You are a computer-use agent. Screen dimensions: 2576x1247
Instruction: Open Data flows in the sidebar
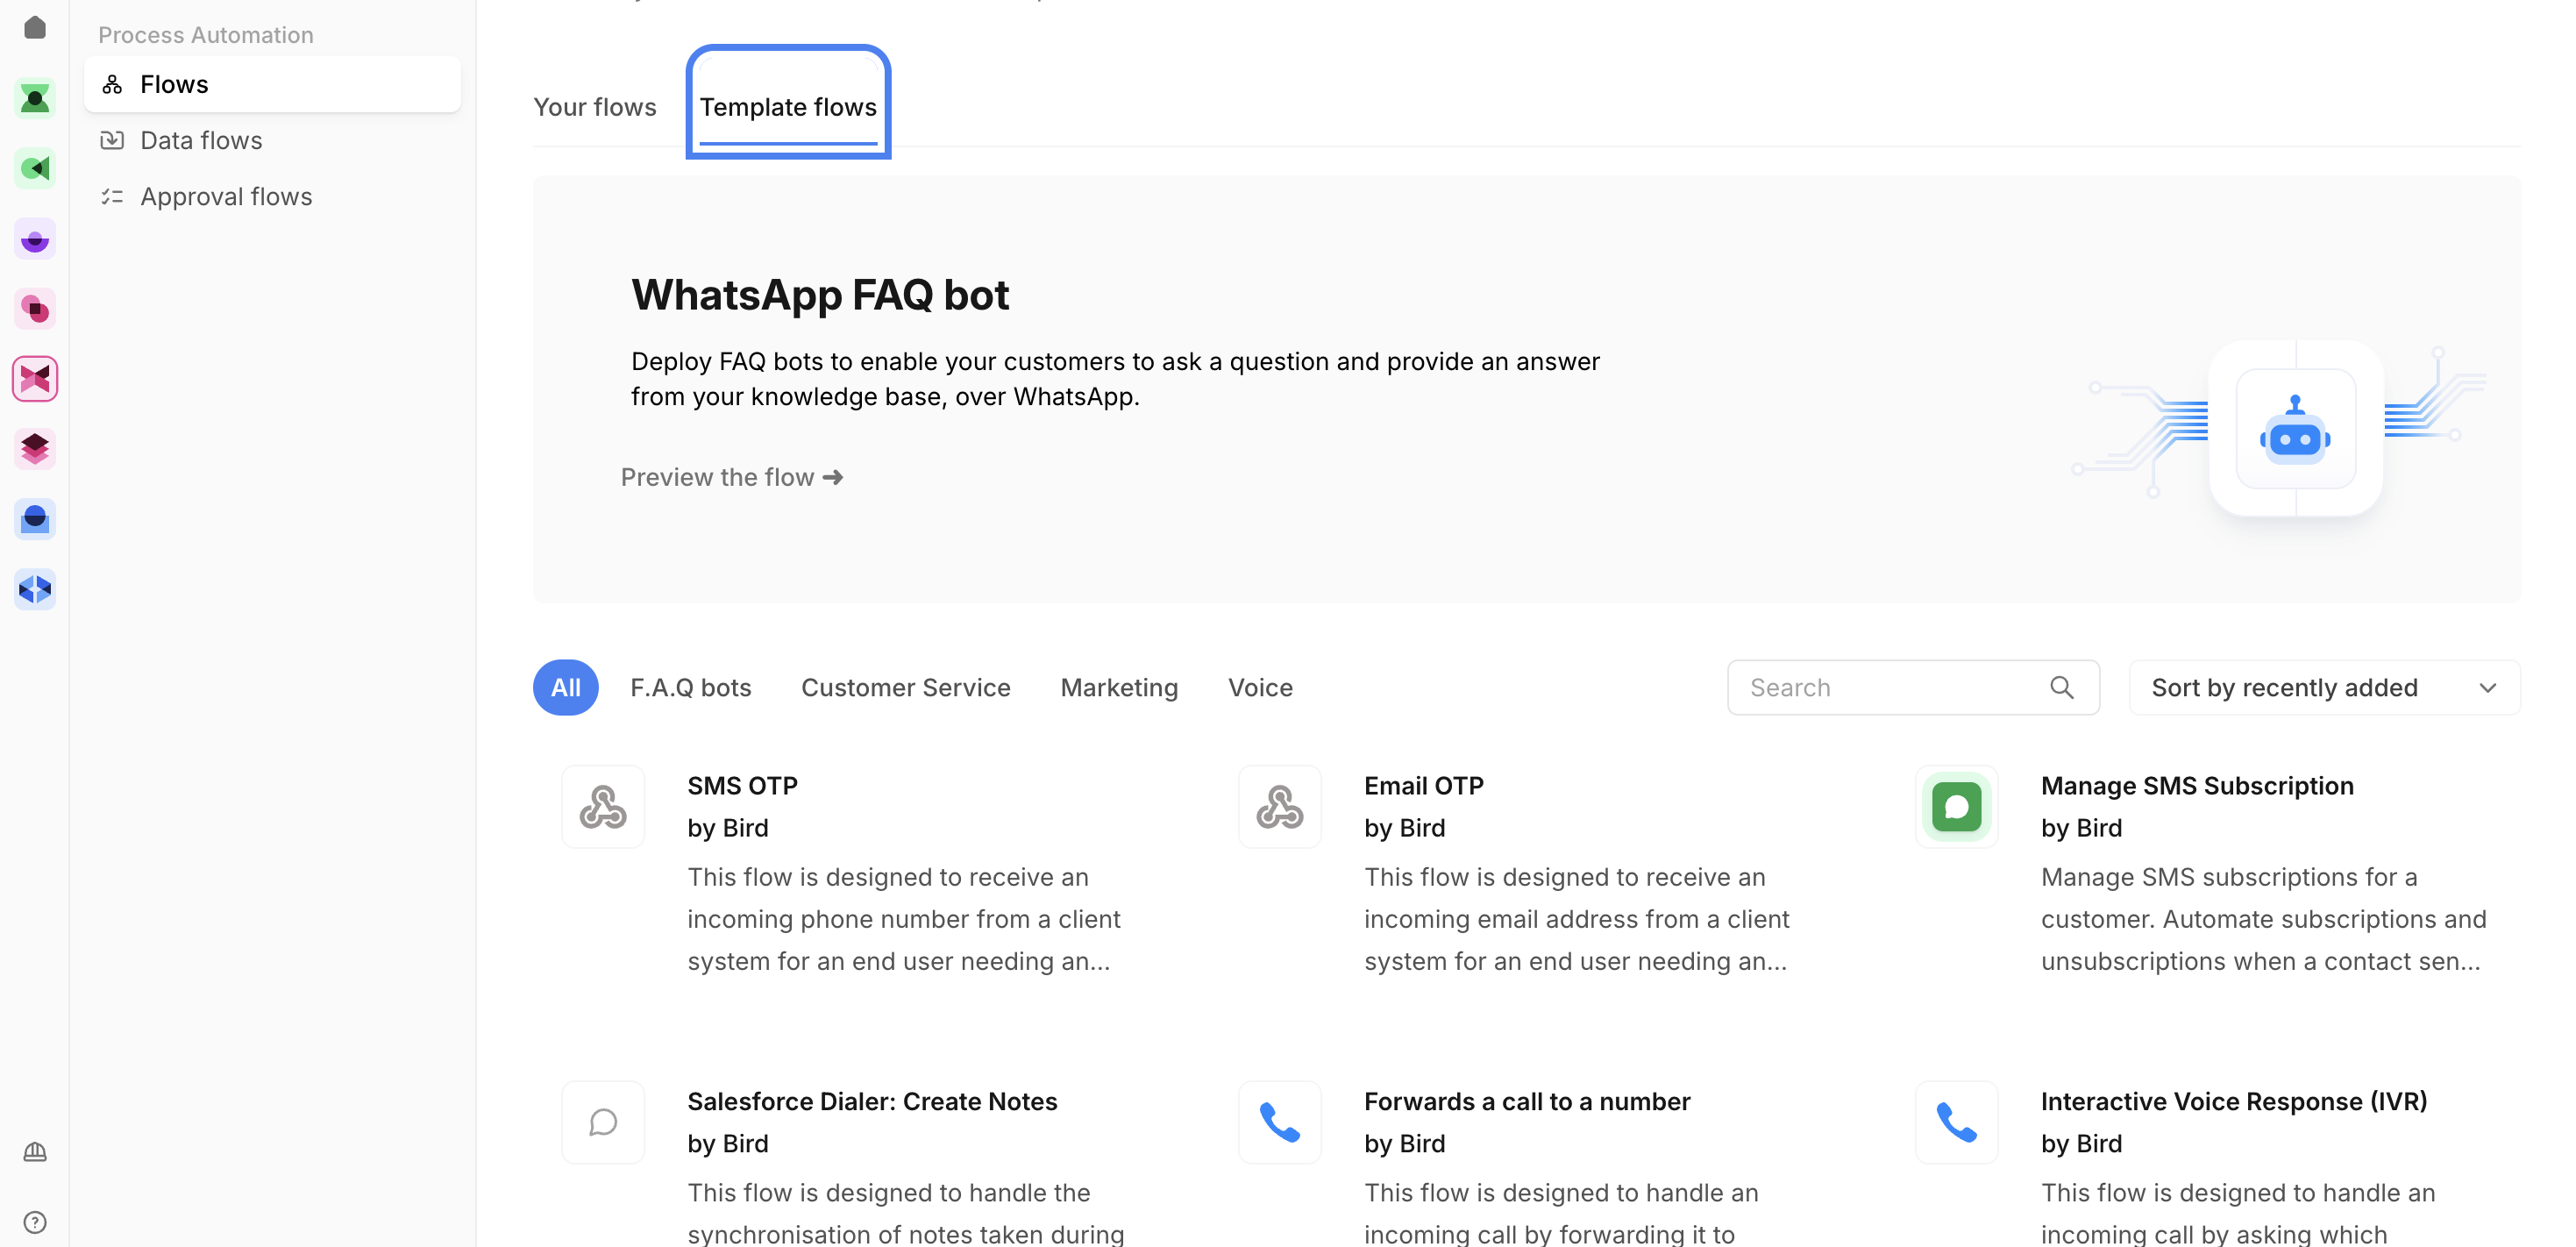201,140
